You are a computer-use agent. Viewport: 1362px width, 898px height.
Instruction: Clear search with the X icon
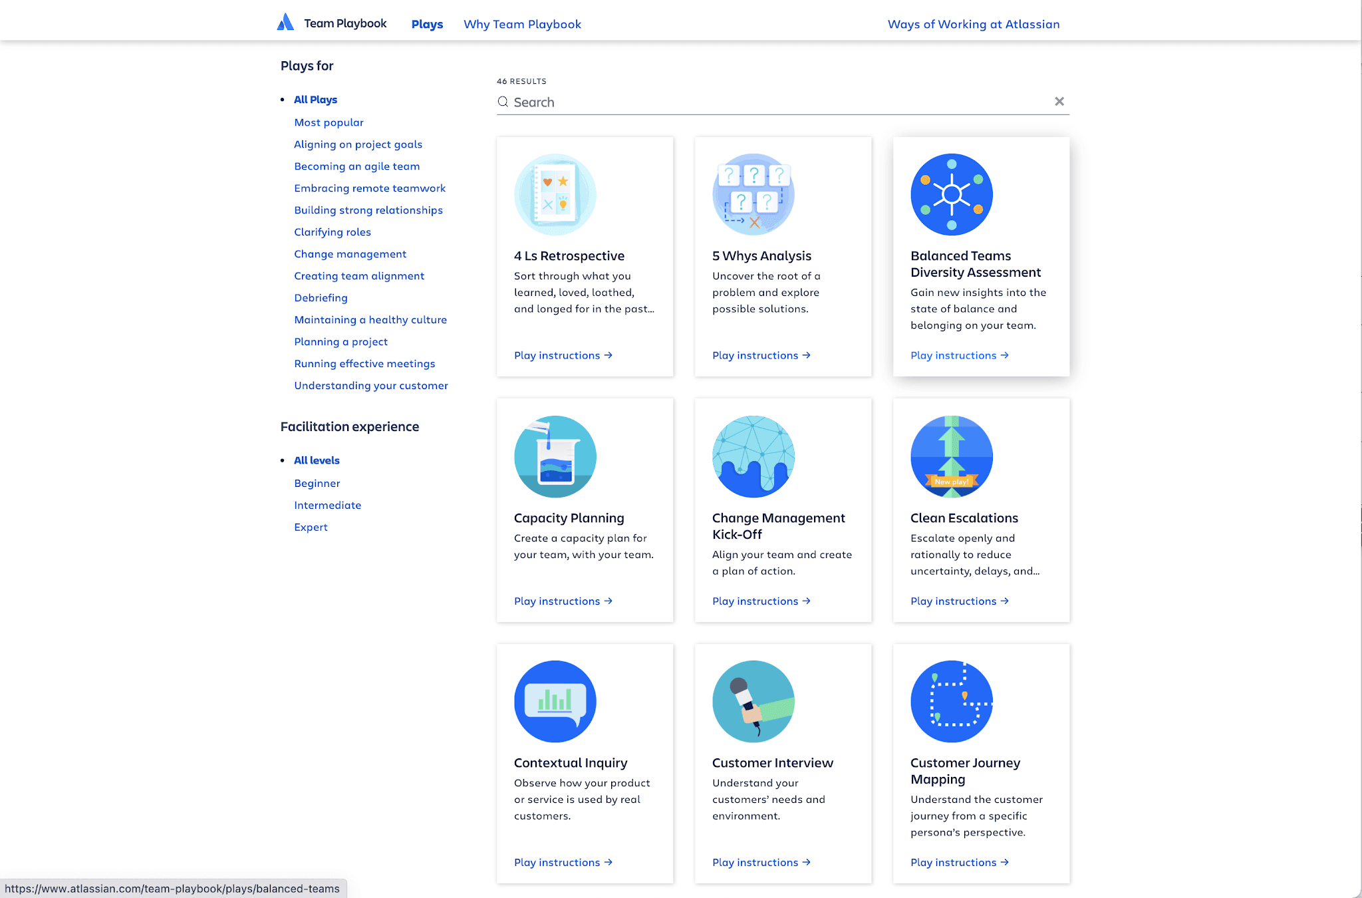coord(1059,101)
